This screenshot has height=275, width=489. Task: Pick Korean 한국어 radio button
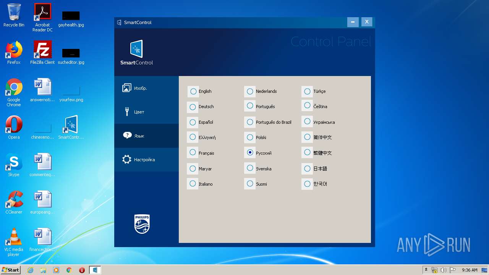point(307,184)
